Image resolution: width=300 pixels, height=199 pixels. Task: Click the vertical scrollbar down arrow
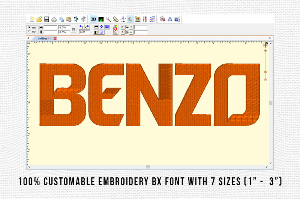pos(270,163)
